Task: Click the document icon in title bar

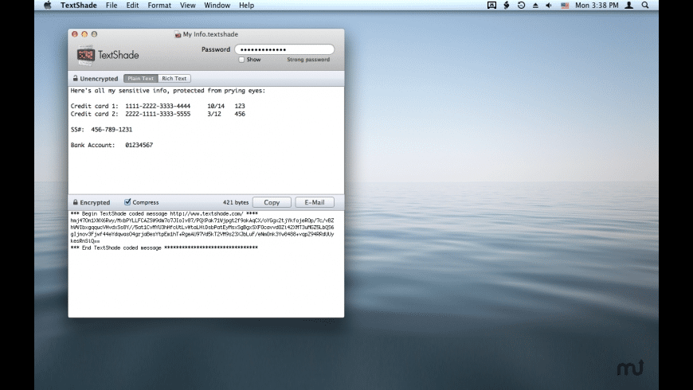Action: coord(178,34)
